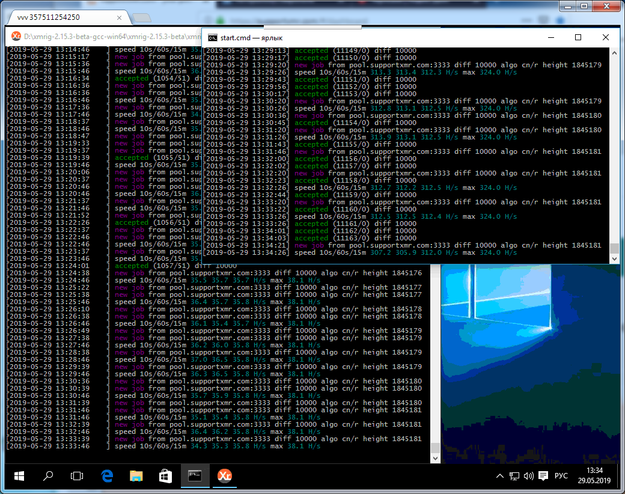Close the start.cmd window
625x494 pixels.
click(x=606, y=37)
